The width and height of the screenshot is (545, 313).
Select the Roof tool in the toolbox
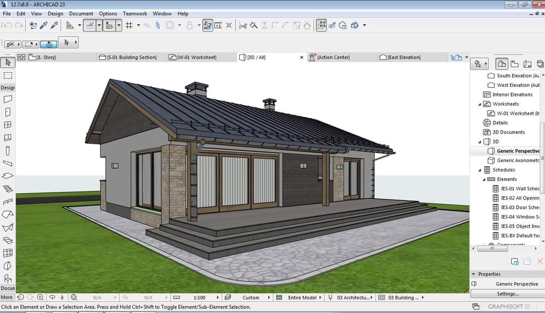coord(8,215)
